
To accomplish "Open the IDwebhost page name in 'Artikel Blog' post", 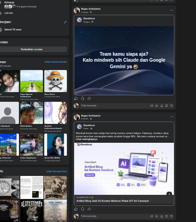I will pos(89,125).
